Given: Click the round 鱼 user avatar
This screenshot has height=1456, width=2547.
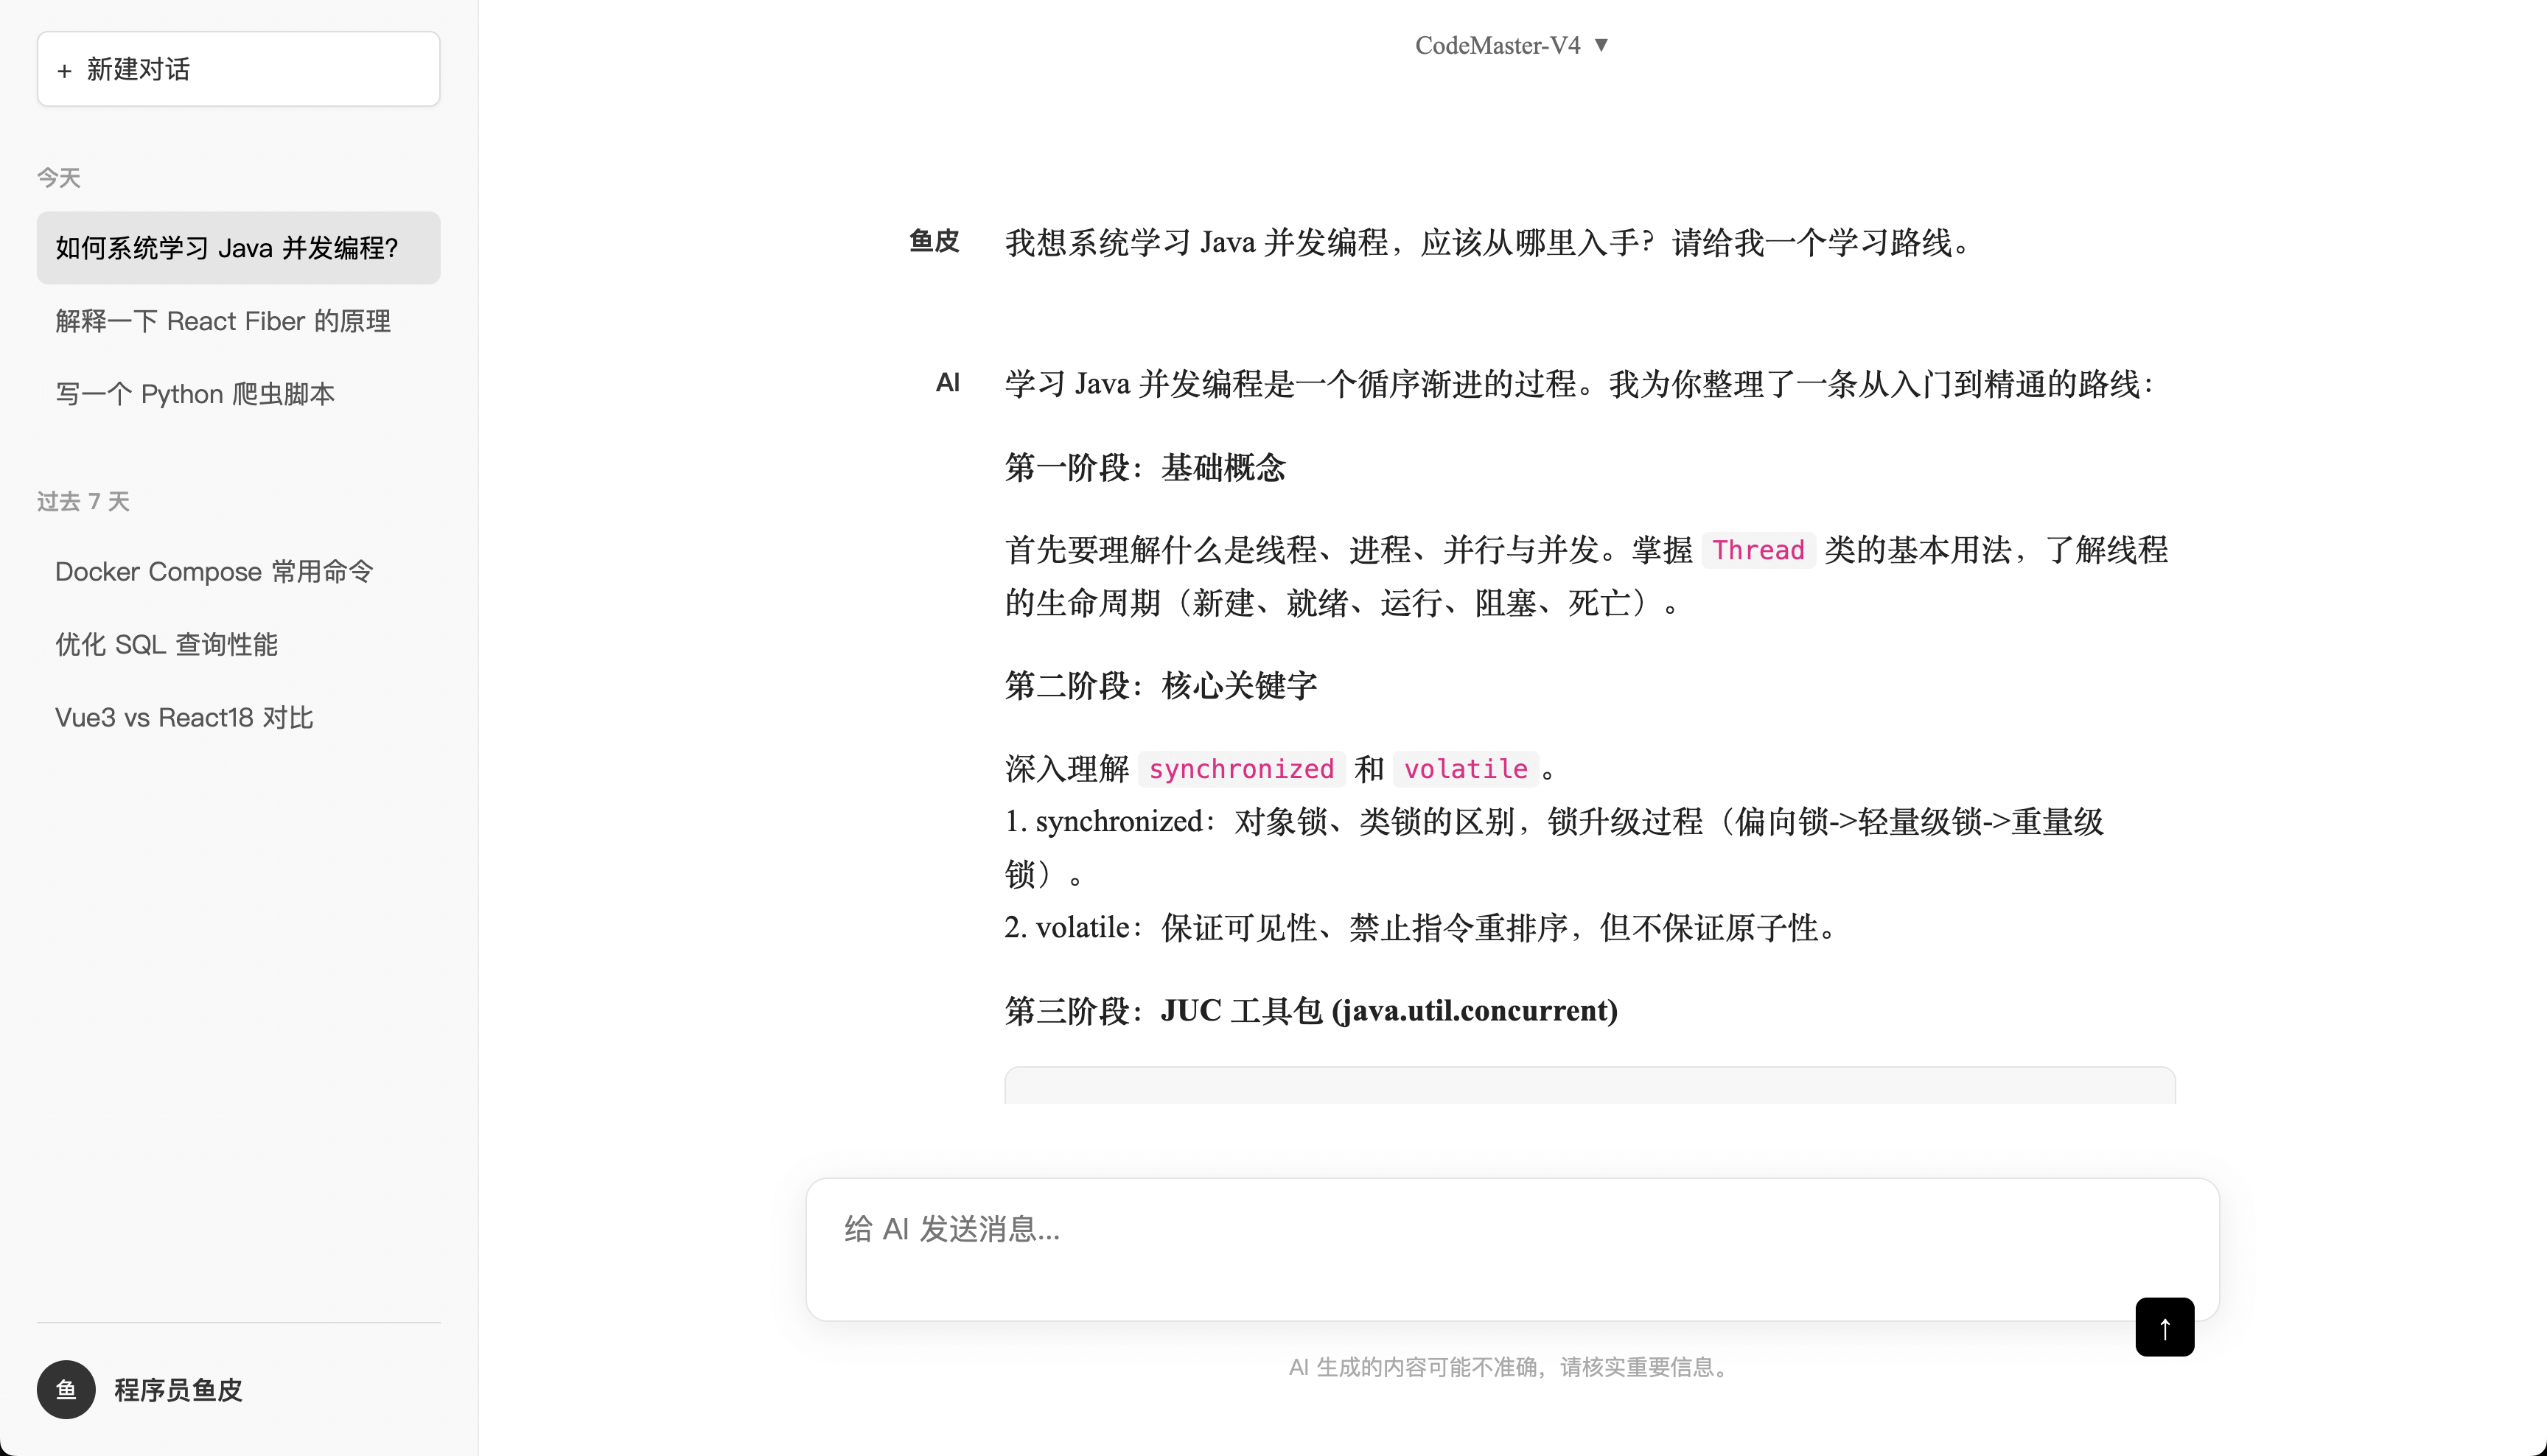Looking at the screenshot, I should point(66,1389).
